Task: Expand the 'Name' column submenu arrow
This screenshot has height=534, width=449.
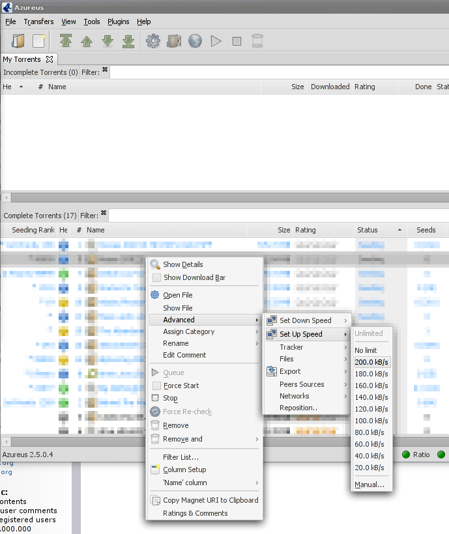Action: (257, 483)
